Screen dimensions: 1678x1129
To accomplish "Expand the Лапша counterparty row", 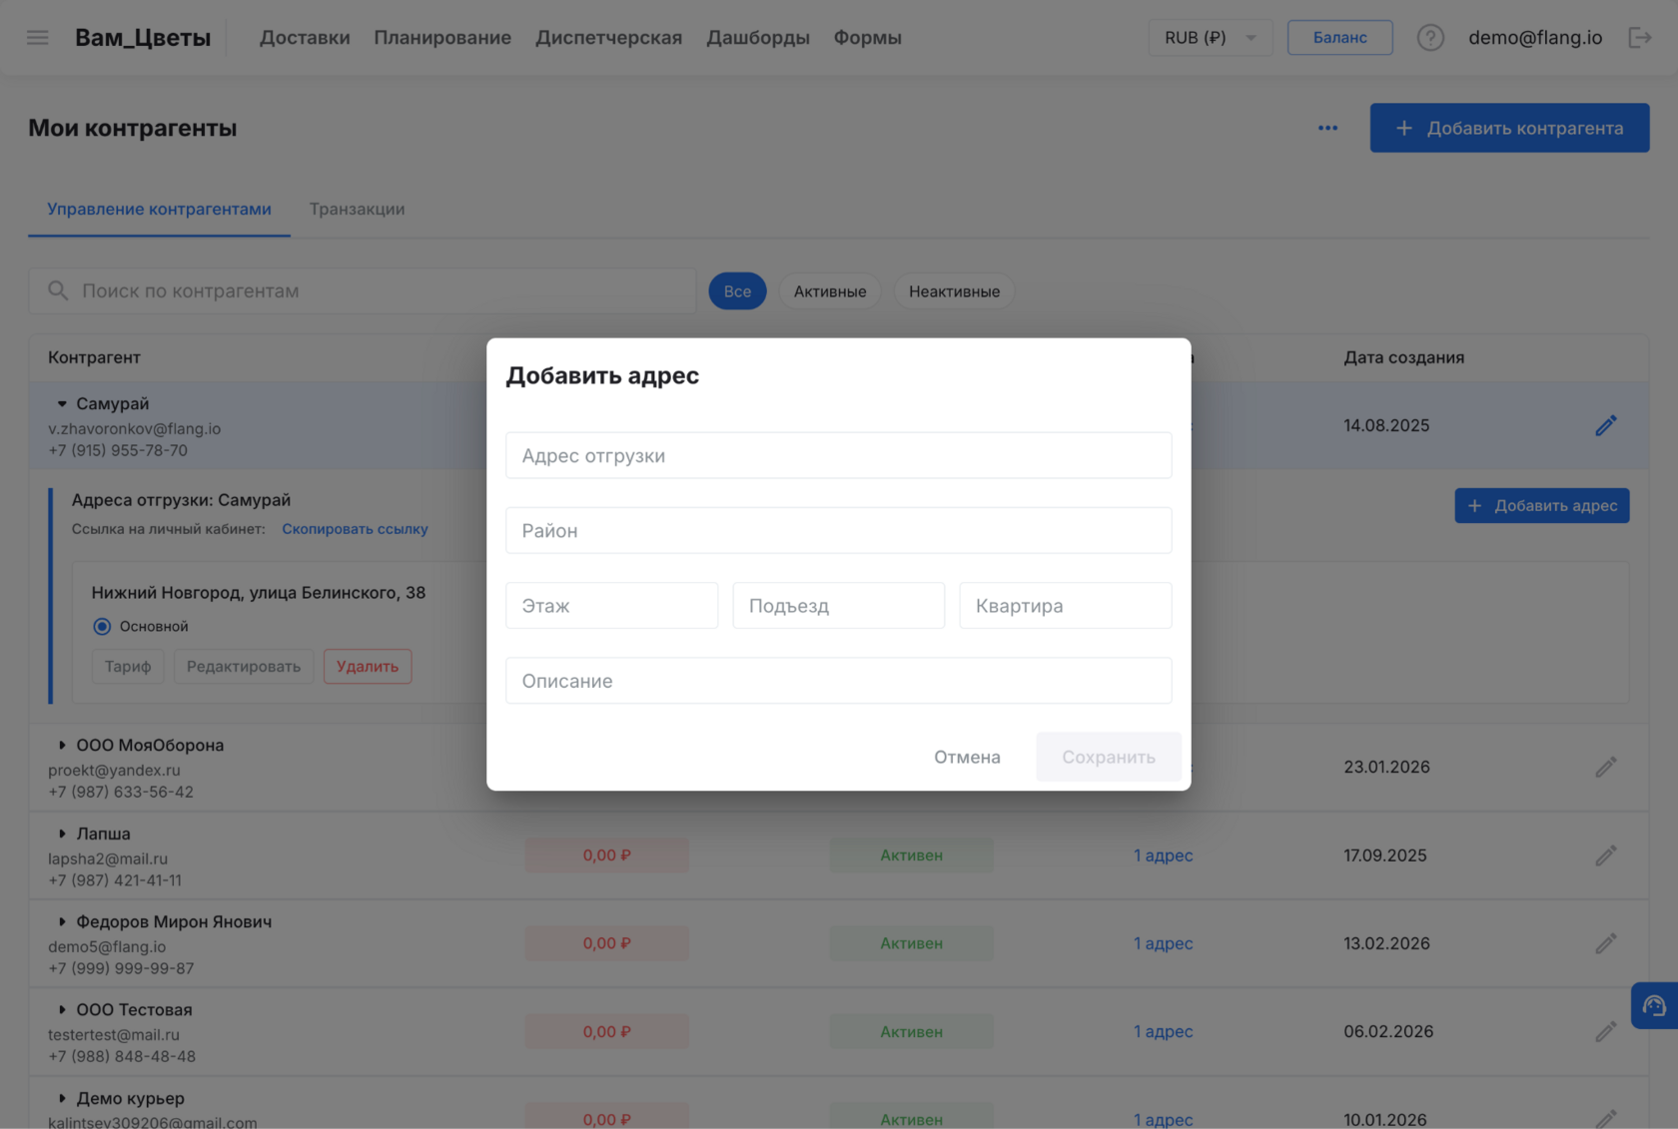I will click(62, 834).
